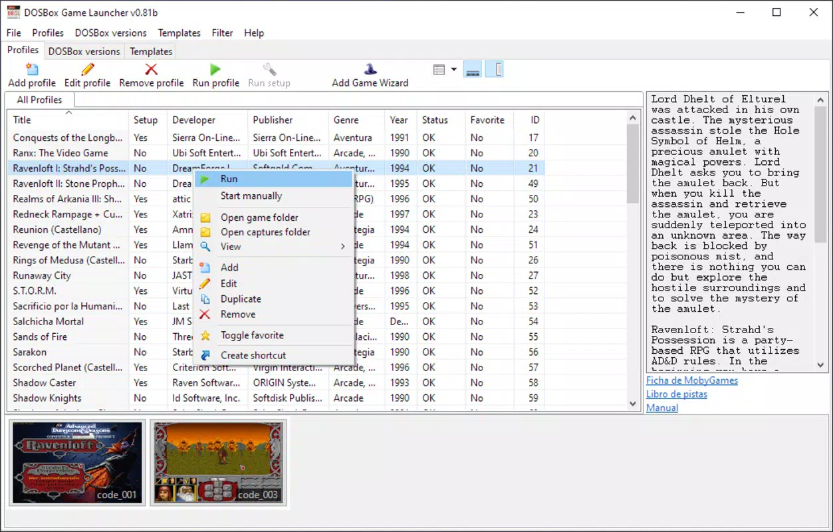Select Conquests of the Longbow row

coord(276,138)
